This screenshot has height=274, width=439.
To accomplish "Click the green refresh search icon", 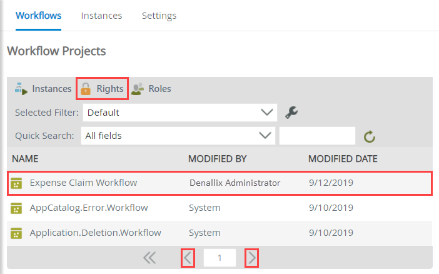I will [369, 136].
